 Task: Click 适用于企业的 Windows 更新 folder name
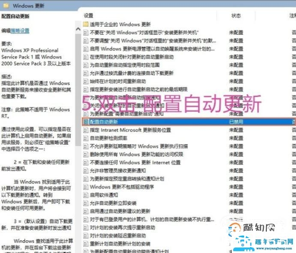point(120,24)
